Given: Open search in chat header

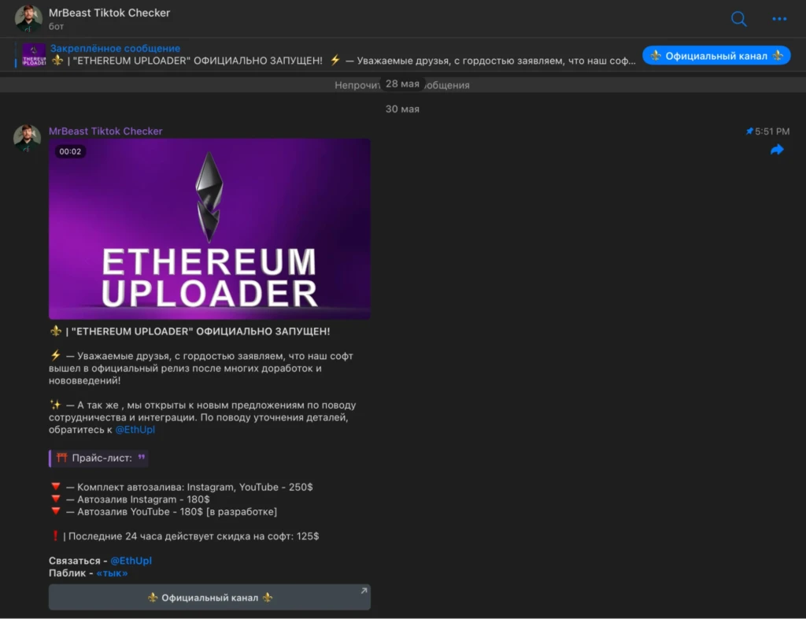Looking at the screenshot, I should point(738,19).
